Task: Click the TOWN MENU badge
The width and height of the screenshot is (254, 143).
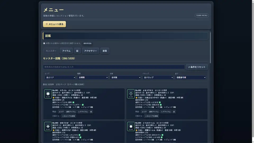Action: click(202, 16)
